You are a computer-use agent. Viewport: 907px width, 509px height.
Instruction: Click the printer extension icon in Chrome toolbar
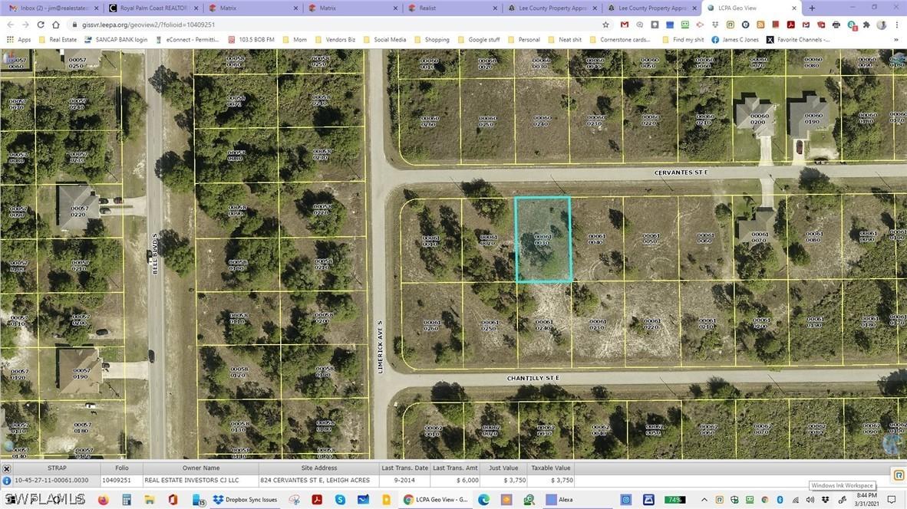pos(836,24)
